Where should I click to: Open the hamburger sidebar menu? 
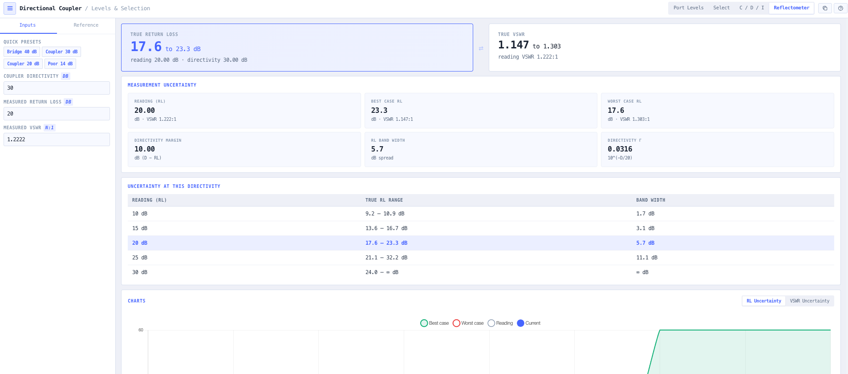click(x=10, y=8)
